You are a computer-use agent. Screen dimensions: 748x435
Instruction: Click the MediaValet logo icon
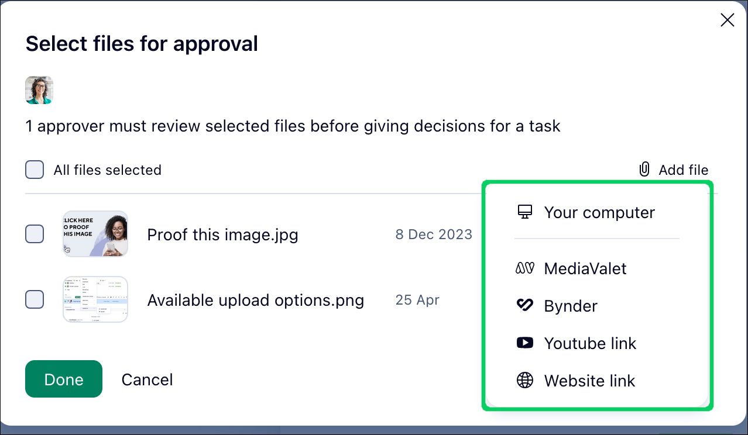[x=525, y=268]
